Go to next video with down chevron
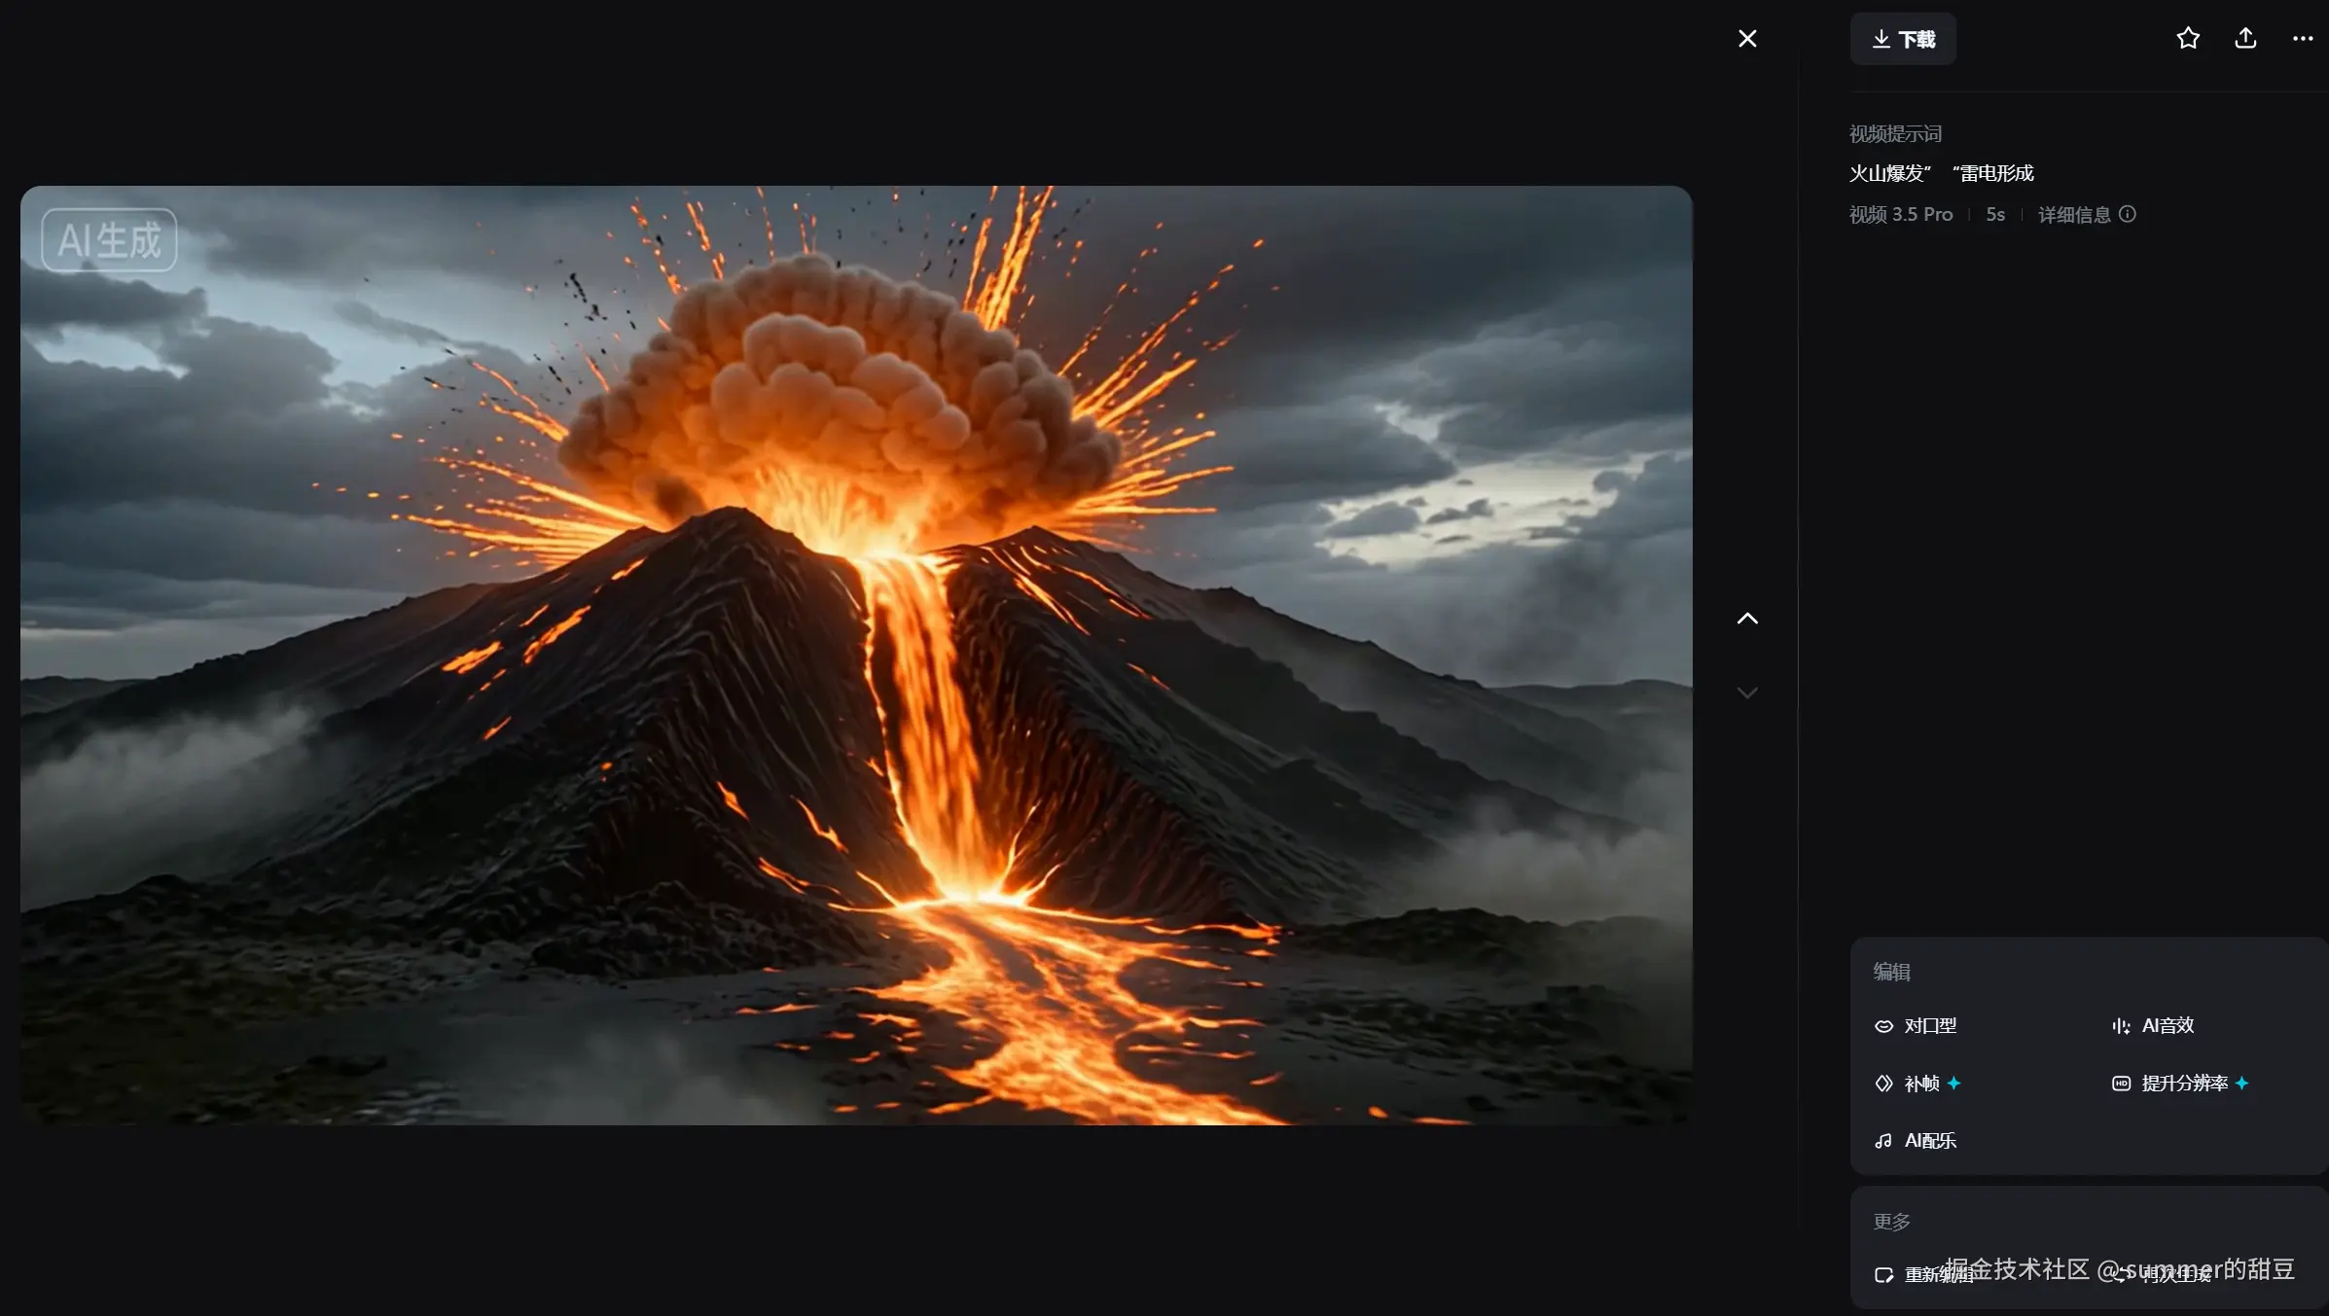Screen dimensions: 2329x1316 [1747, 693]
